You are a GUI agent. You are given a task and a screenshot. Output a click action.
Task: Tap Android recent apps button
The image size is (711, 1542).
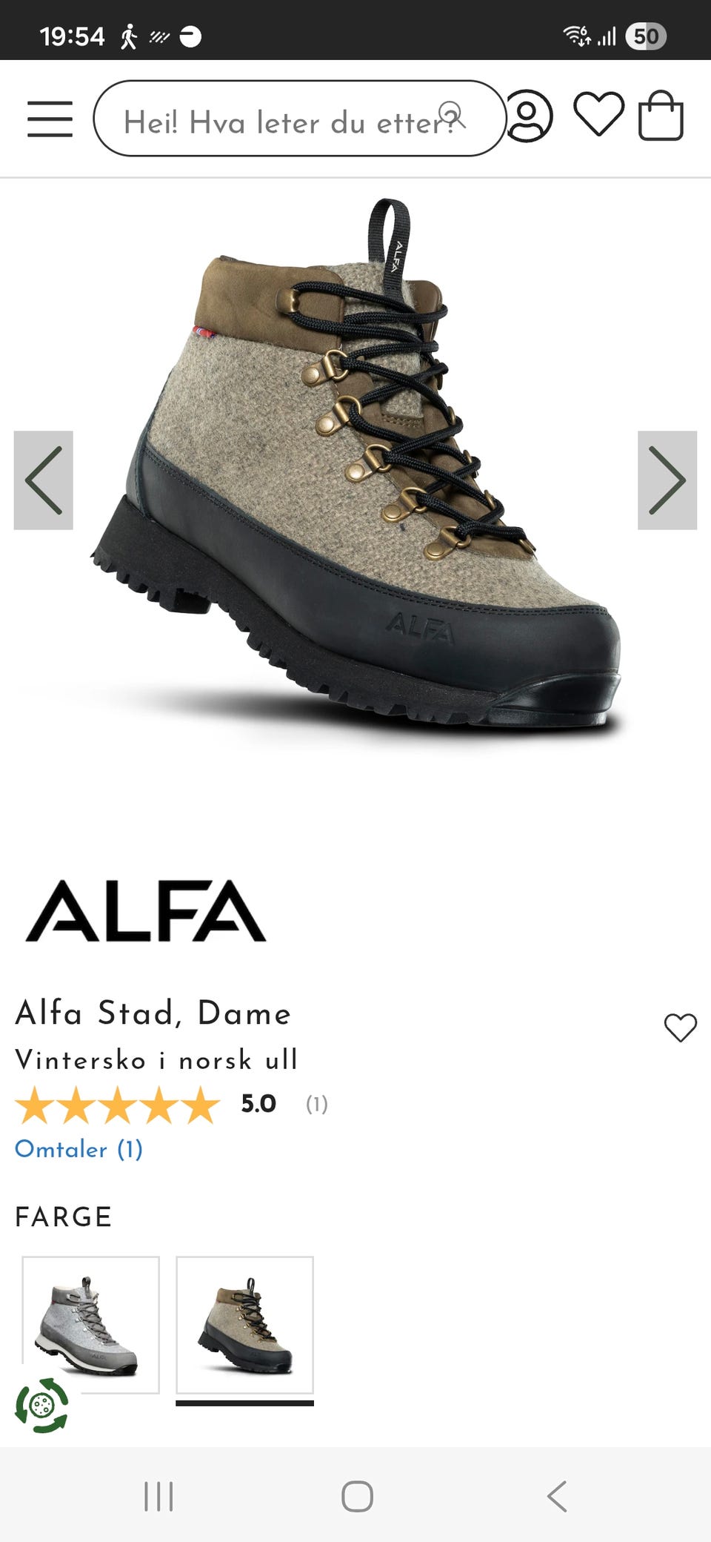point(158,1496)
